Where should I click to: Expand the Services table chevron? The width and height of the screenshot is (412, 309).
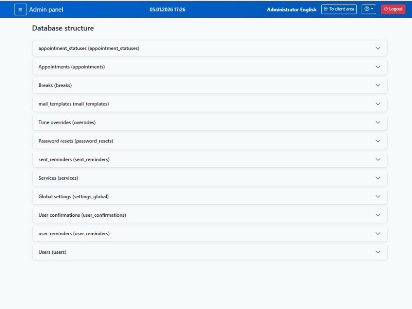[378, 178]
